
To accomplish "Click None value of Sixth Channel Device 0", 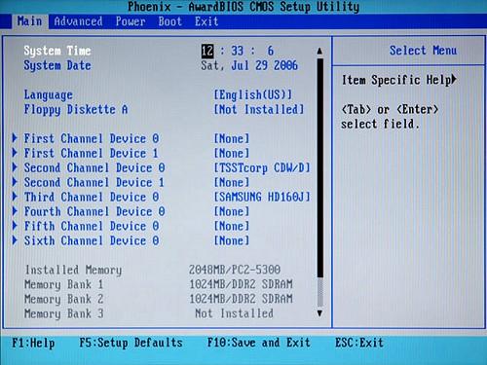I will [232, 240].
